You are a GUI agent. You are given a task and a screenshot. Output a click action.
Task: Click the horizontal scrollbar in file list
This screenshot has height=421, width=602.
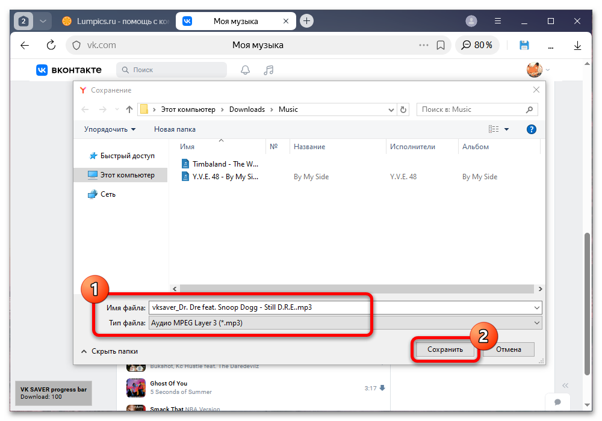[356, 289]
